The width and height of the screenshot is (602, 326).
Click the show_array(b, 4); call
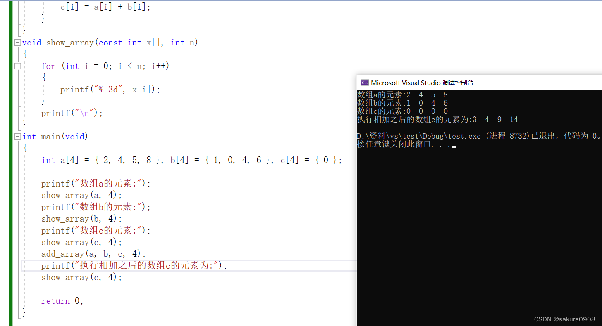(82, 219)
